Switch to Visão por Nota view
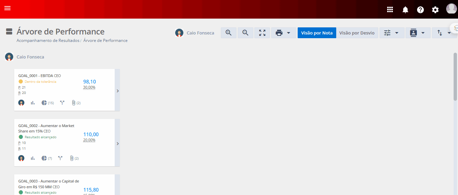Viewport: 458px width, 195px height. click(317, 33)
